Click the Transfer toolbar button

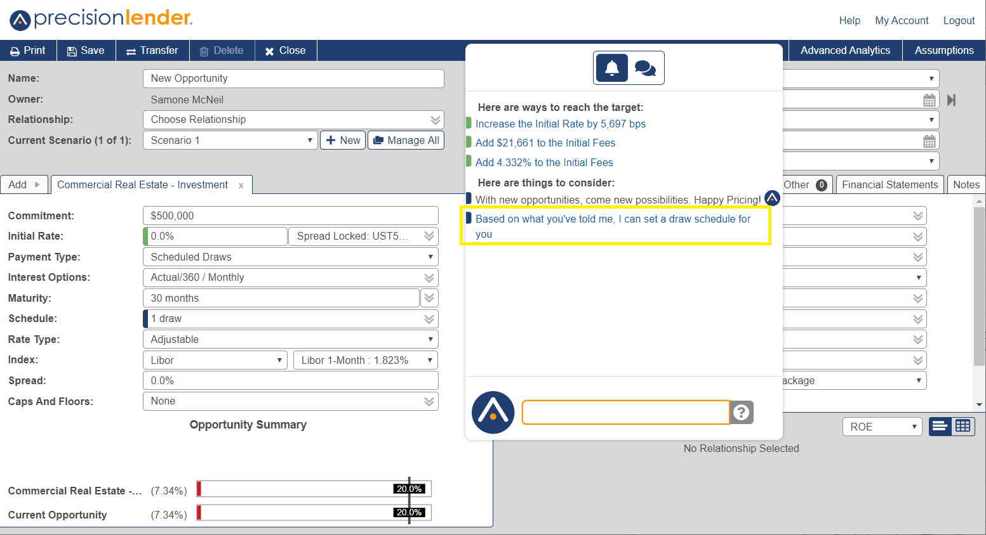152,51
